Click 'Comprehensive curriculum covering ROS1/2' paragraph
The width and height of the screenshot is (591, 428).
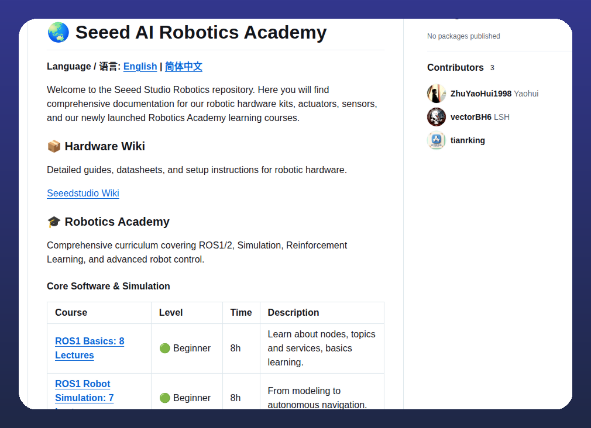197,252
